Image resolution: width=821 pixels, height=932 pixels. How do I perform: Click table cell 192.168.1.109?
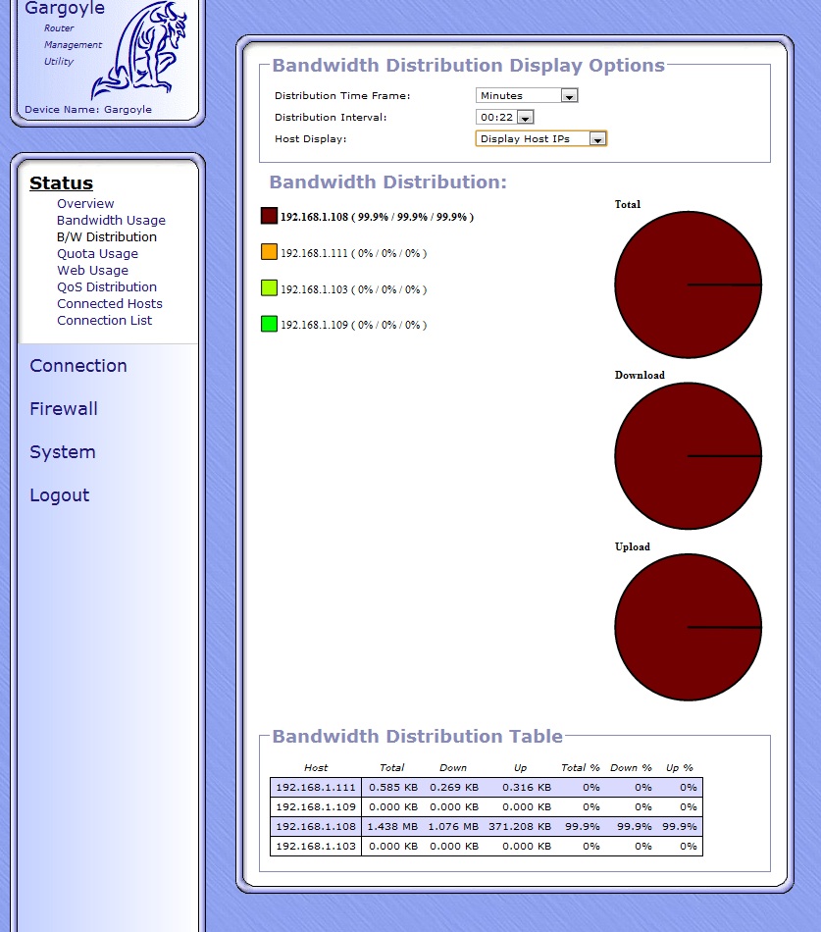[x=316, y=807]
